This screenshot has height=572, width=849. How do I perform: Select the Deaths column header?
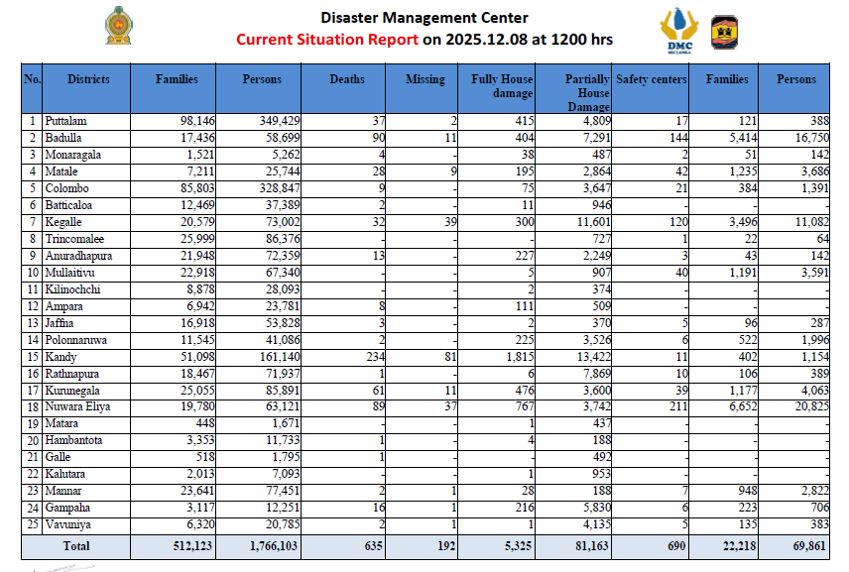(x=346, y=79)
